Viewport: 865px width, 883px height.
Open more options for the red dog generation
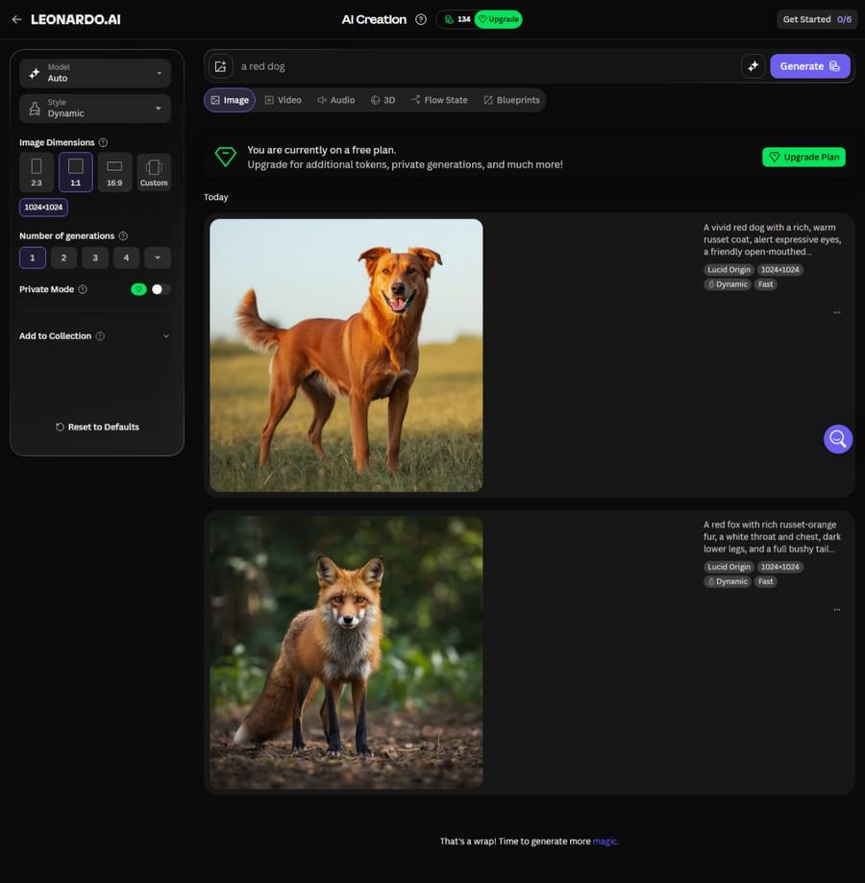coord(837,312)
